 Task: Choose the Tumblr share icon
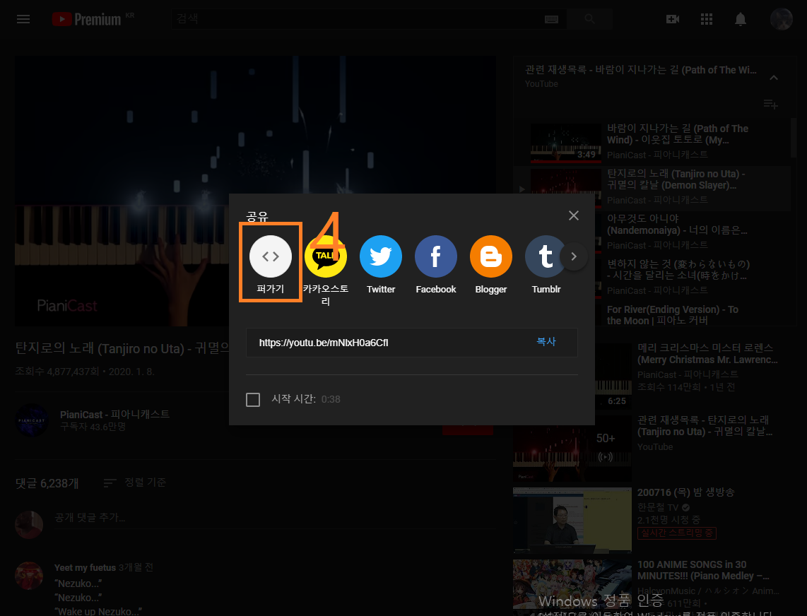(x=545, y=256)
